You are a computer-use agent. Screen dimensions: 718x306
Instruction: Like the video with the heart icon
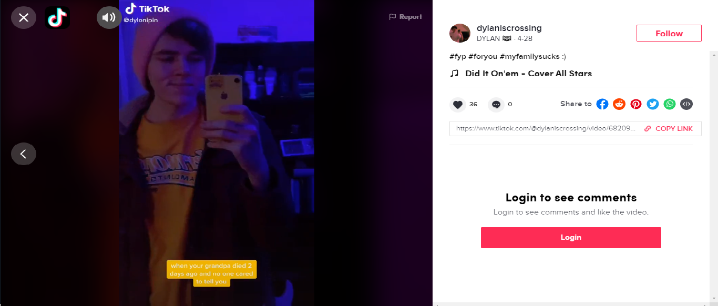point(458,105)
